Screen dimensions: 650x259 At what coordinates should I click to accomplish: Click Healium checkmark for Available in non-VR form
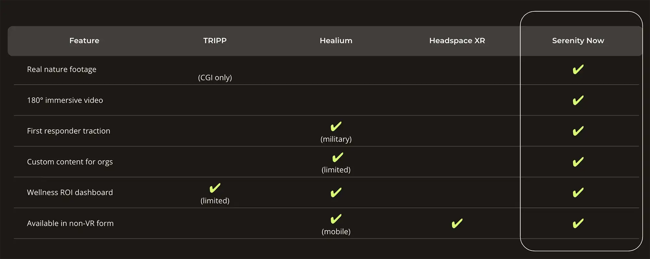click(x=336, y=219)
